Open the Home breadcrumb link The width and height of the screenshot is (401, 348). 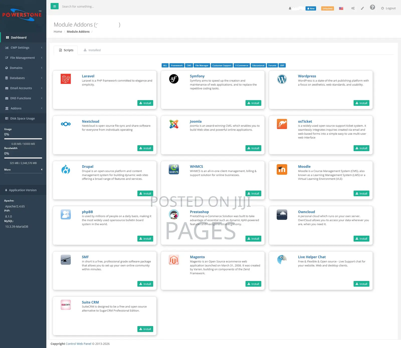coord(58,32)
